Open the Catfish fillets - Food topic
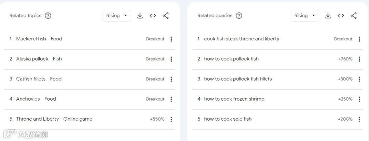 (x=39, y=79)
